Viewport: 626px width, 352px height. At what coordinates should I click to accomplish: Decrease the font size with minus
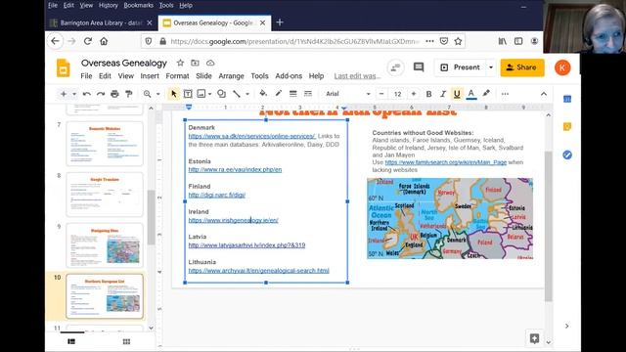pyautogui.click(x=381, y=94)
